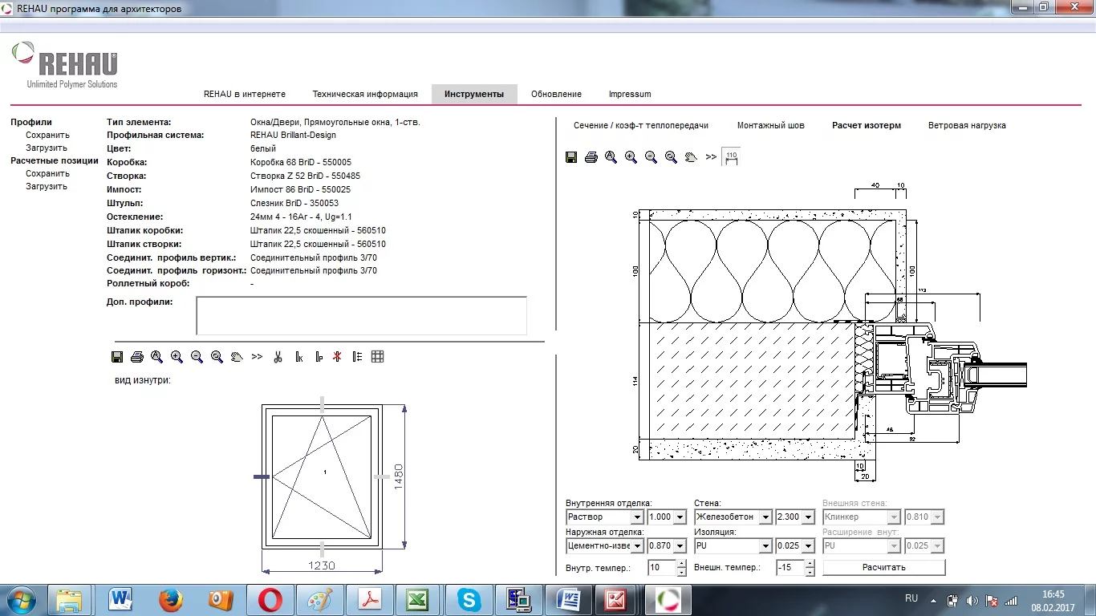Open Firefox from the taskbar
The image size is (1096, 616).
coord(170,599)
